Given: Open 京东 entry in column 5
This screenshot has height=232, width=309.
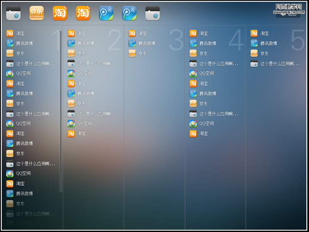Looking at the screenshot, I should pos(264,54).
